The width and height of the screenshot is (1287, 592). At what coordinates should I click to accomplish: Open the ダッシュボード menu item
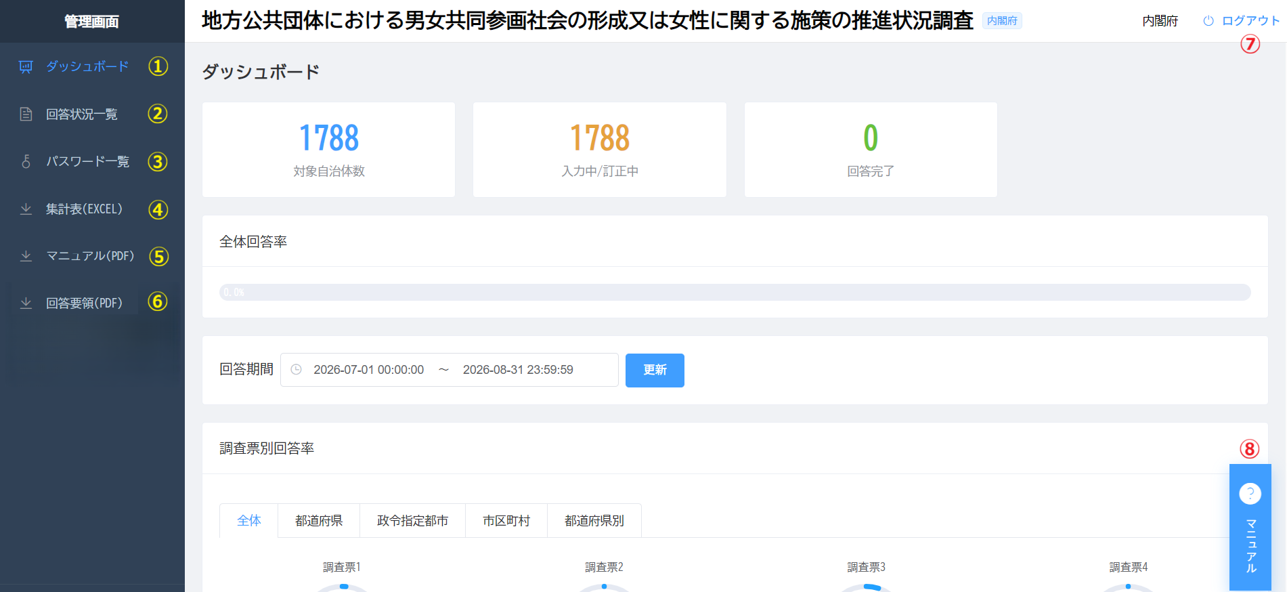pyautogui.click(x=92, y=66)
